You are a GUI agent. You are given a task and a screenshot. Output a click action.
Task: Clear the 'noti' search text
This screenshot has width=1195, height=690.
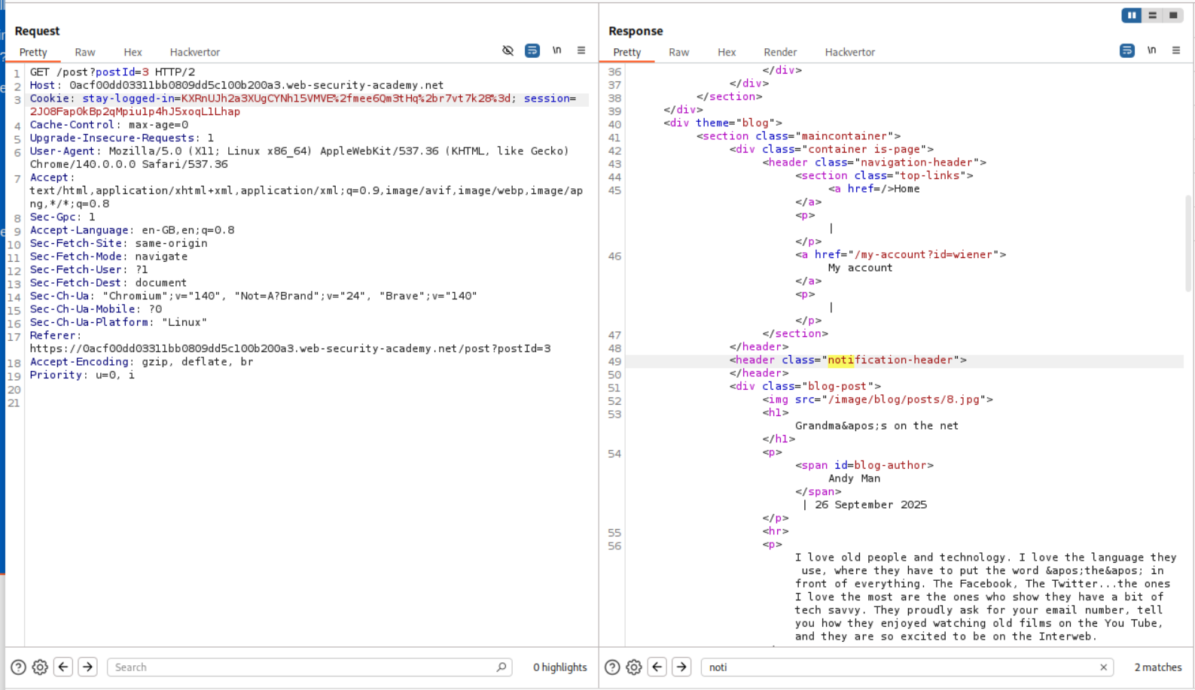pyautogui.click(x=1103, y=667)
